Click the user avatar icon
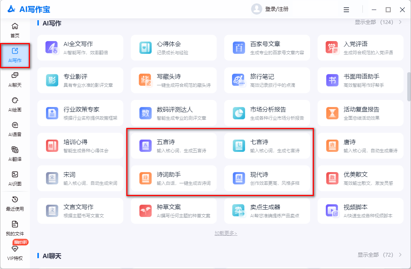 257,9
